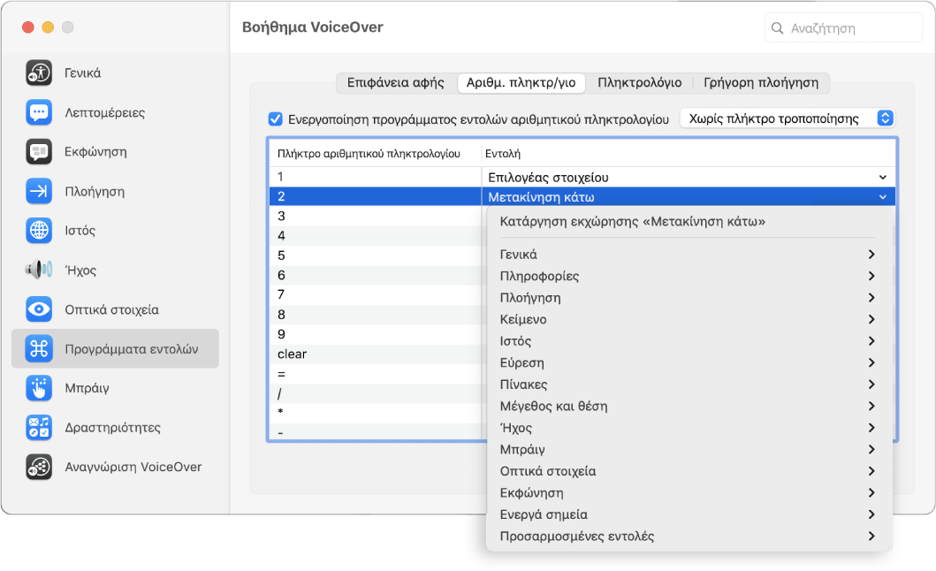Choose Κατάργηση εκχώρησης «Μετακίνηση κάτω» menu item
Viewport: 936px width, 571px height.
coord(632,222)
